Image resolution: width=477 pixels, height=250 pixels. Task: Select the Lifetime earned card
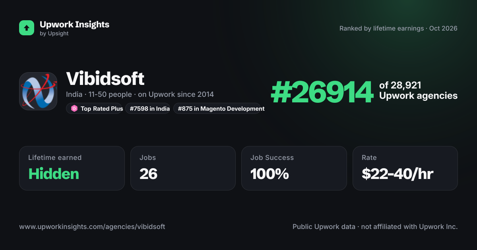pos(72,168)
